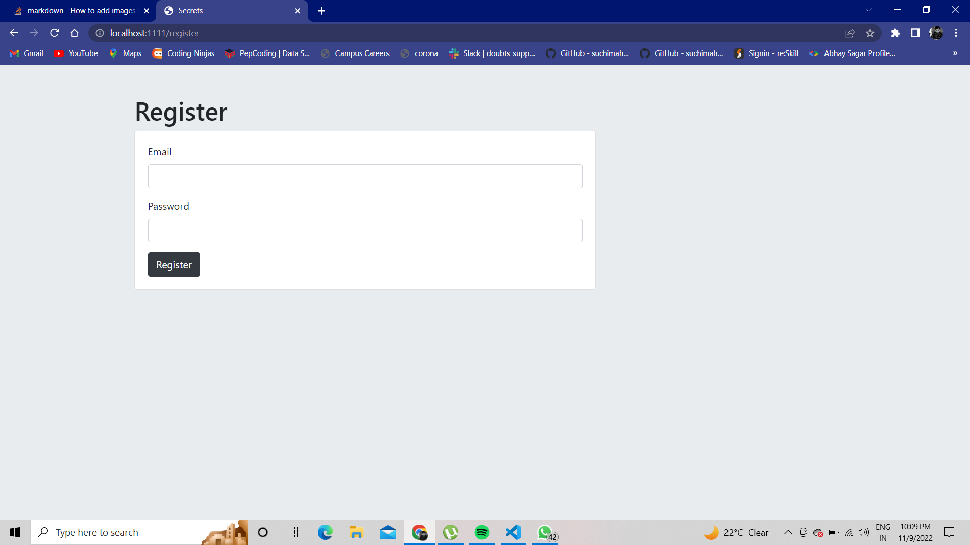The image size is (970, 545).
Task: Open the first GitHub suchimah bookmark
Action: (x=588, y=53)
